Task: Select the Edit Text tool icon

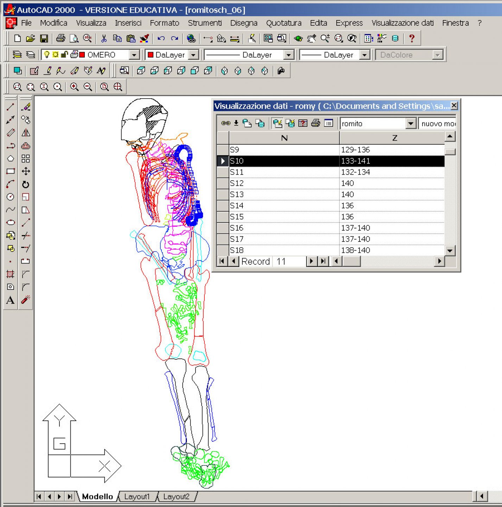Action: pos(101,71)
